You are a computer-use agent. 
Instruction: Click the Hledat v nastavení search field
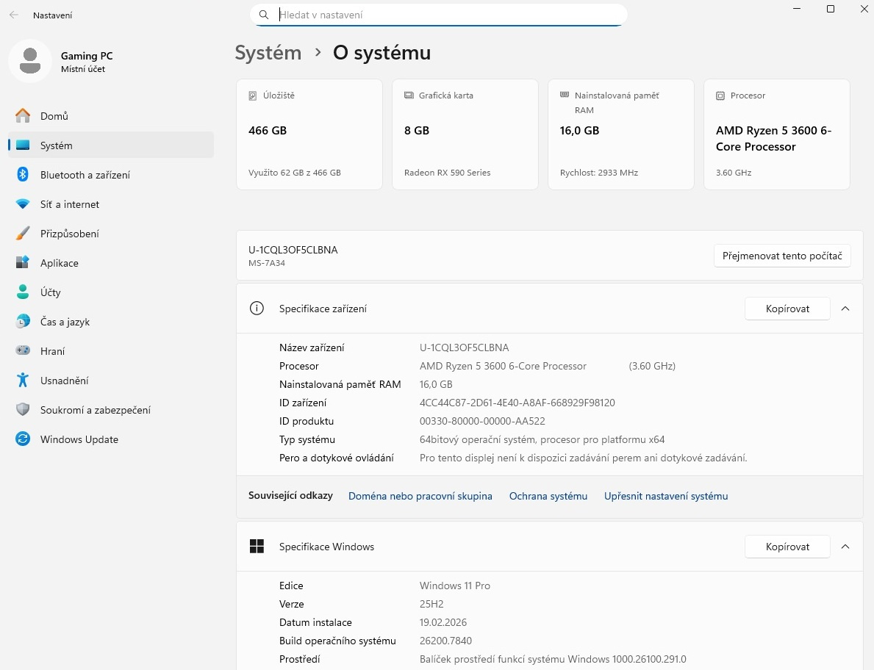pos(438,15)
